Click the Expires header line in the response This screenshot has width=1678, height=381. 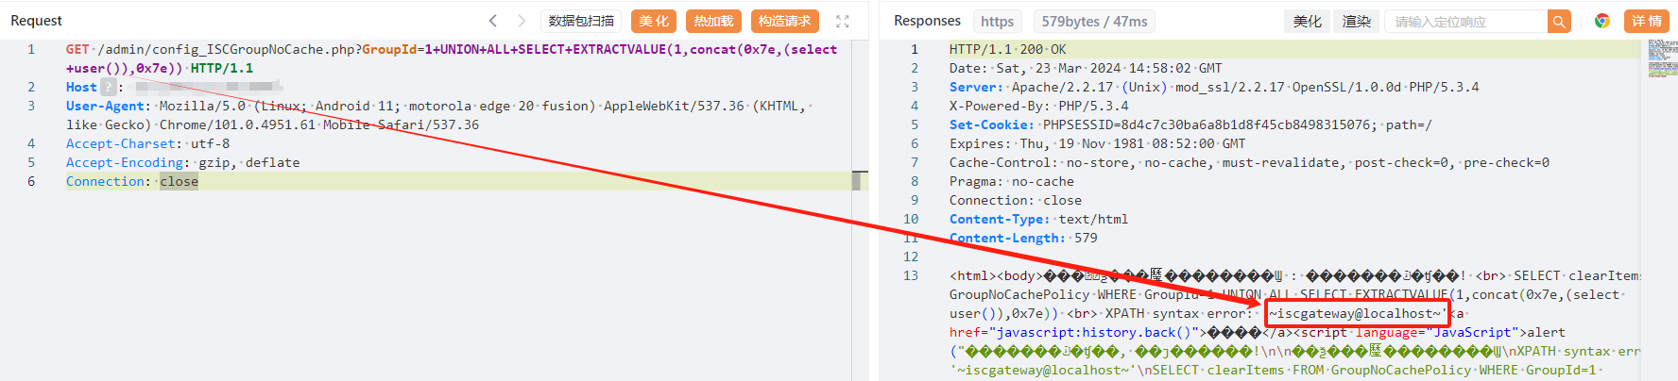(x=1097, y=143)
